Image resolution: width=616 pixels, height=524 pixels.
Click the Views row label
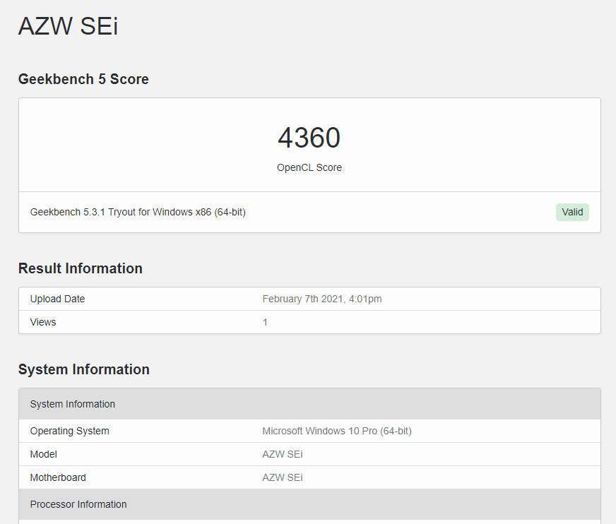[43, 322]
